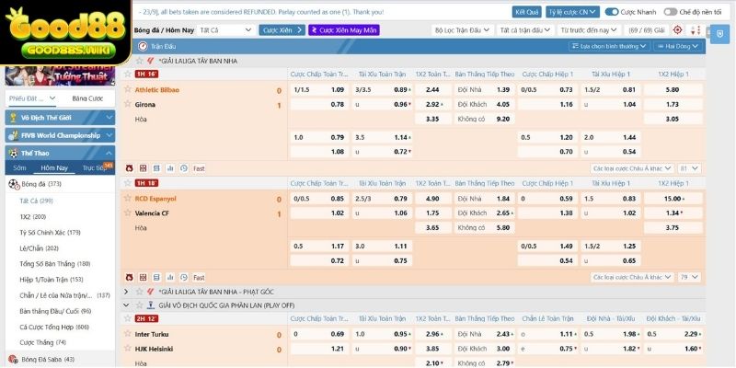The width and height of the screenshot is (736, 368).
Task: Click the football icon next to Bóng đá
Action: pos(13,184)
